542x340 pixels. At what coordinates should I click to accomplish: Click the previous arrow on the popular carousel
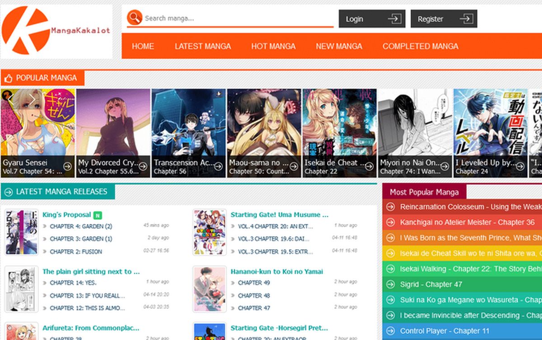click(x=10, y=98)
